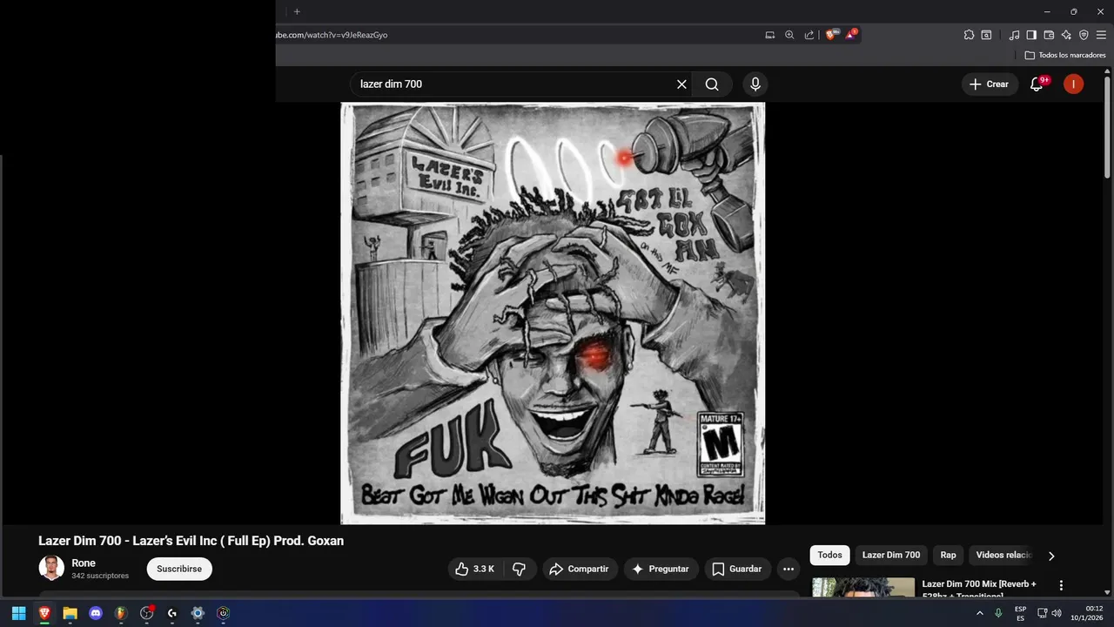Open browser extensions puzzle icon
Screen dimensions: 1114x627
(969, 35)
